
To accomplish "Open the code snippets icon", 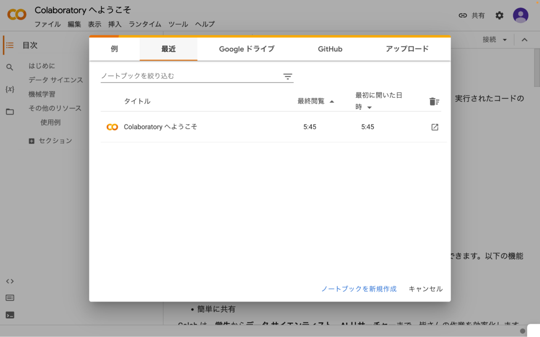I will pos(10,281).
